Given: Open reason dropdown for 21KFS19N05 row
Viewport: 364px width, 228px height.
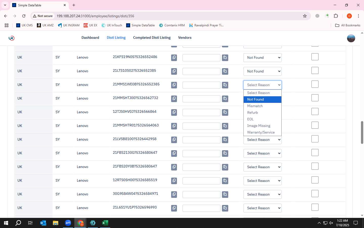Looking at the screenshot, I should coord(262,58).
